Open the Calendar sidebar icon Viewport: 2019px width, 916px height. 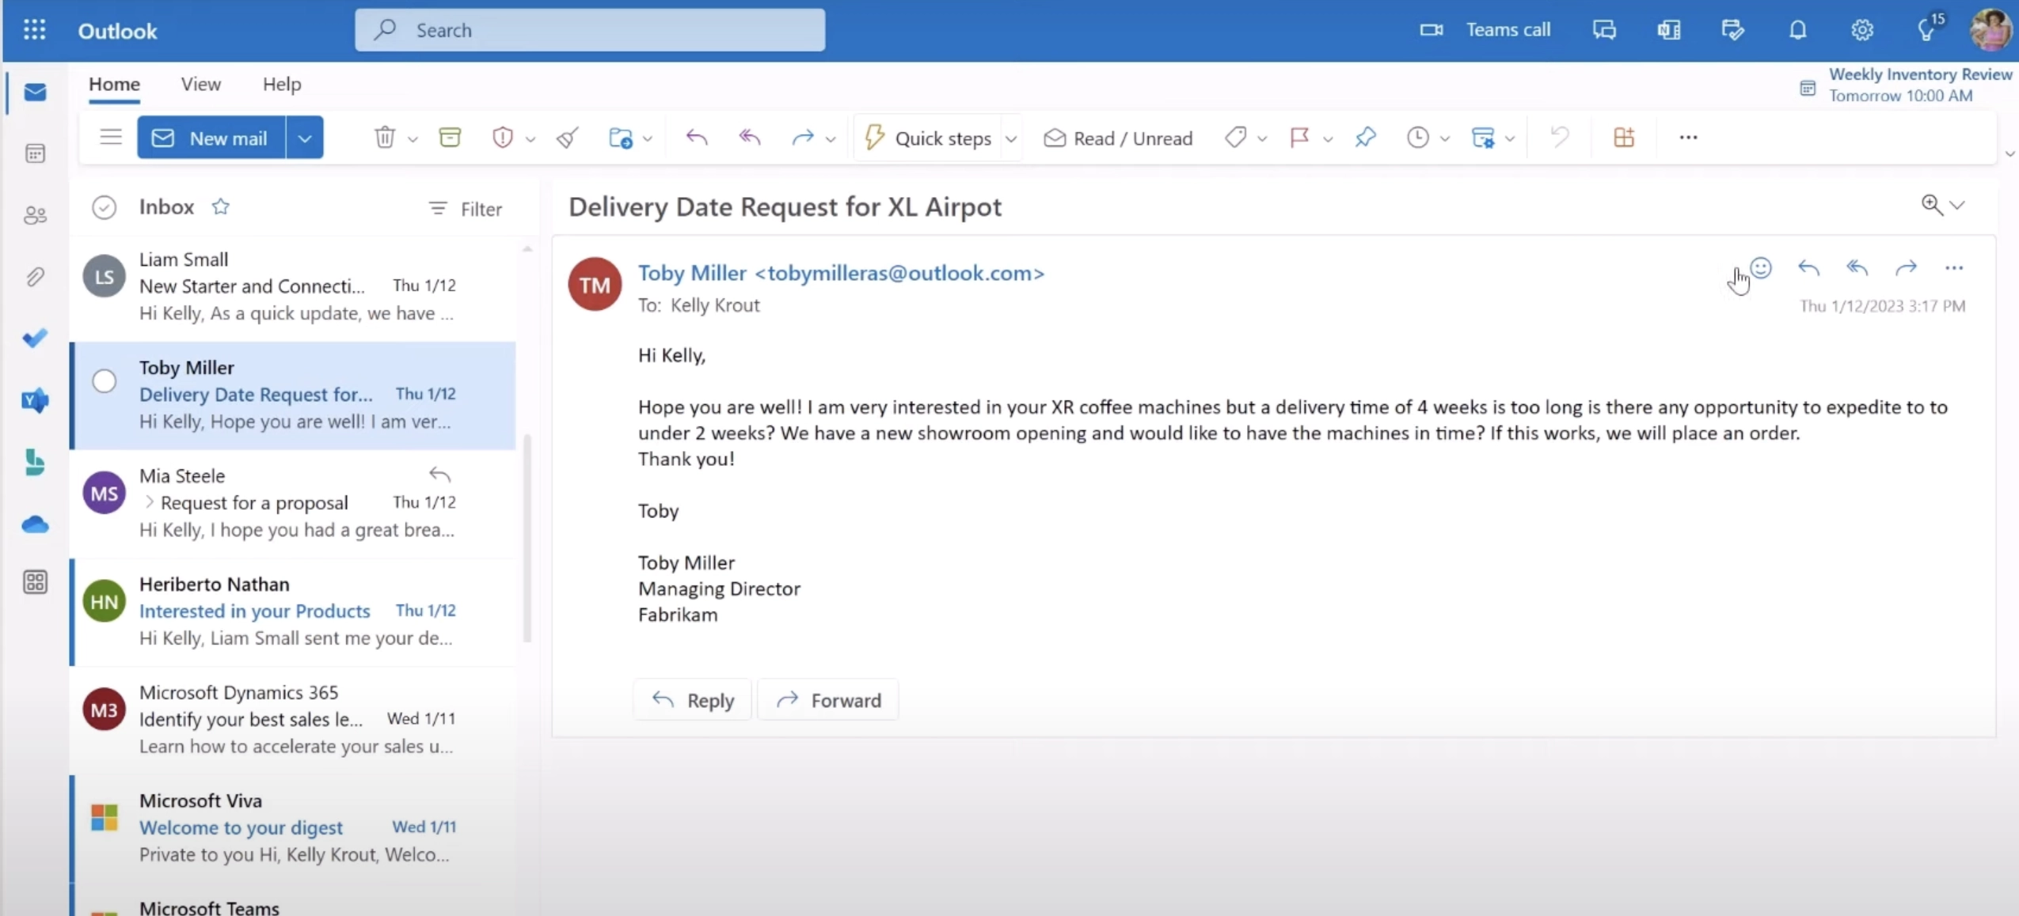click(35, 153)
